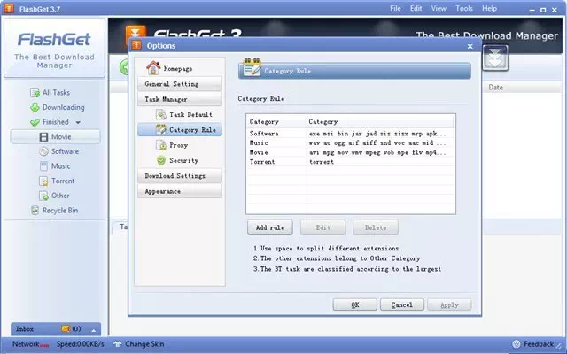Click the Torrent category icon in sidebar

(x=43, y=181)
